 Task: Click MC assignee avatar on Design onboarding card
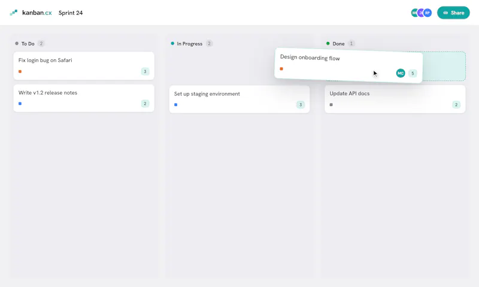pyautogui.click(x=401, y=73)
